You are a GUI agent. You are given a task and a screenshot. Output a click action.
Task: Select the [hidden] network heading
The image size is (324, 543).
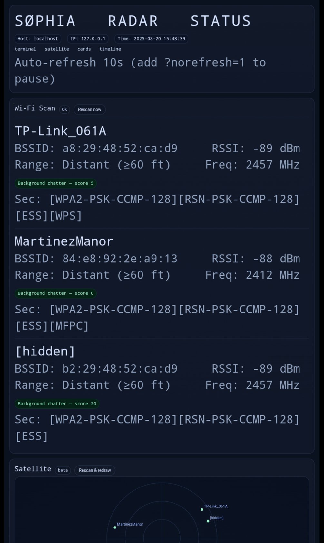click(45, 351)
